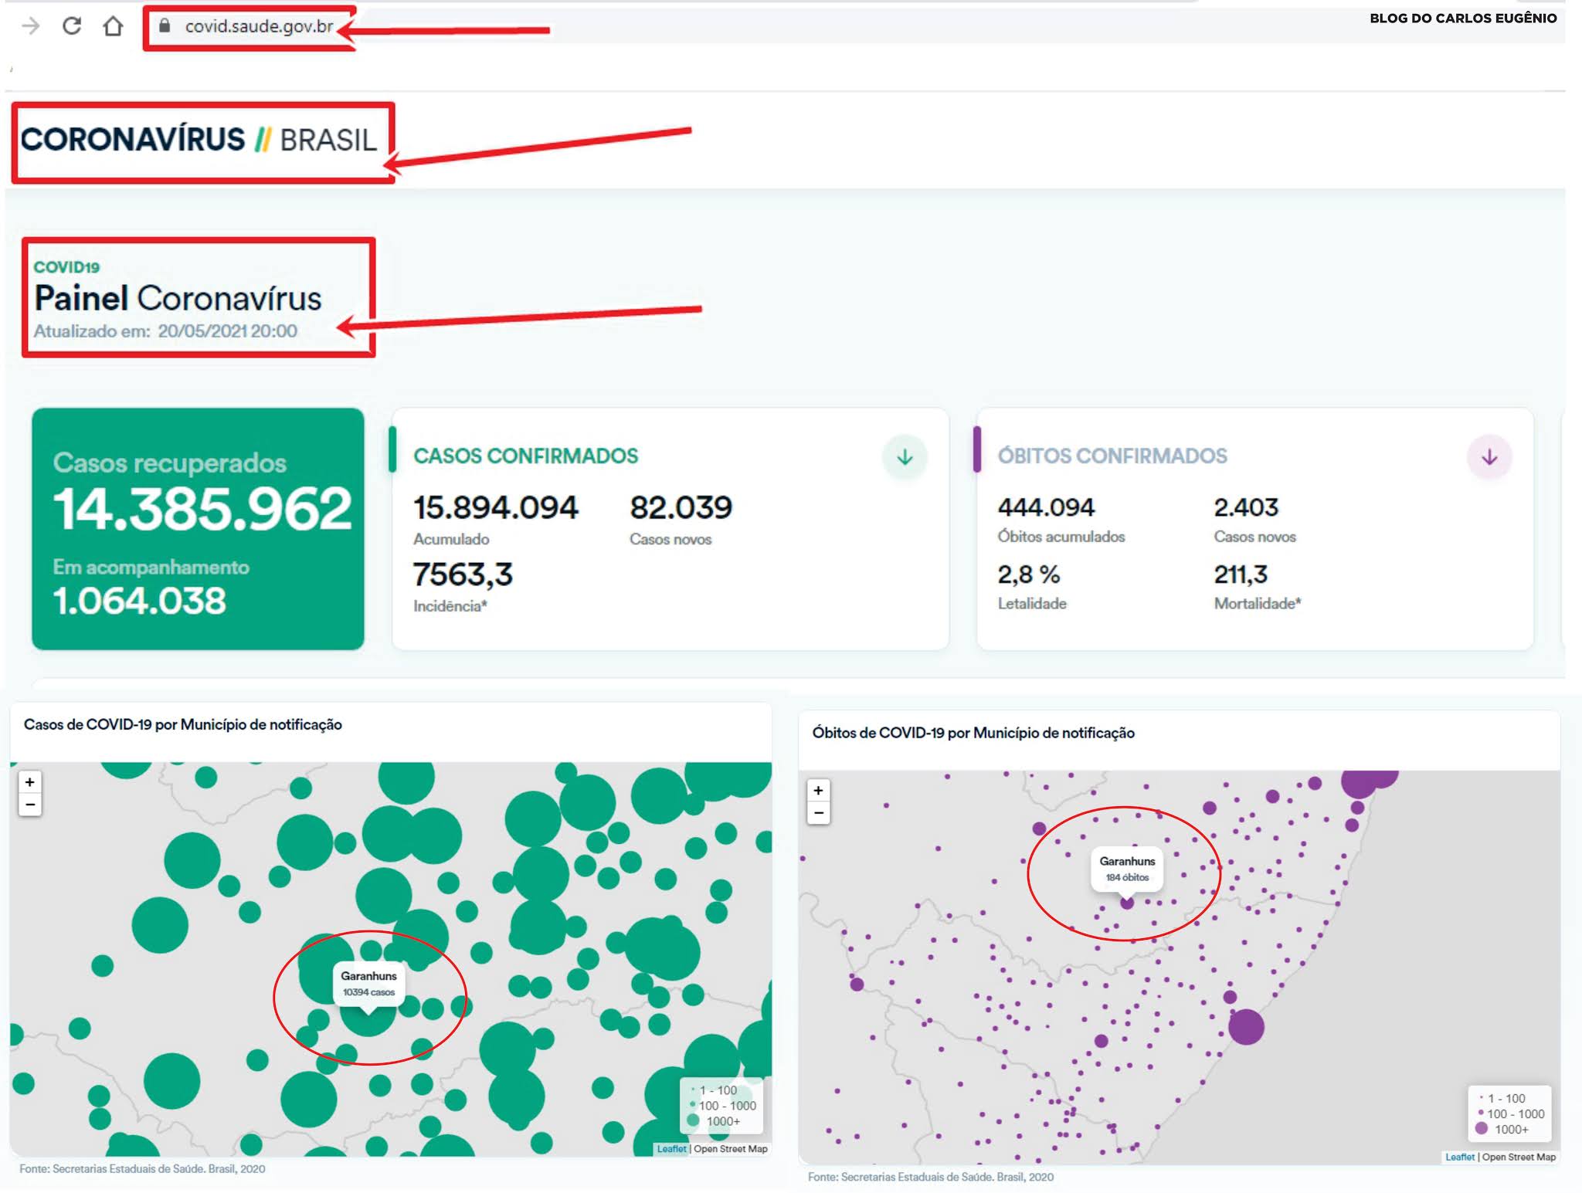
Task: Click the 1000+ purple legend circle
Action: point(1481,1128)
